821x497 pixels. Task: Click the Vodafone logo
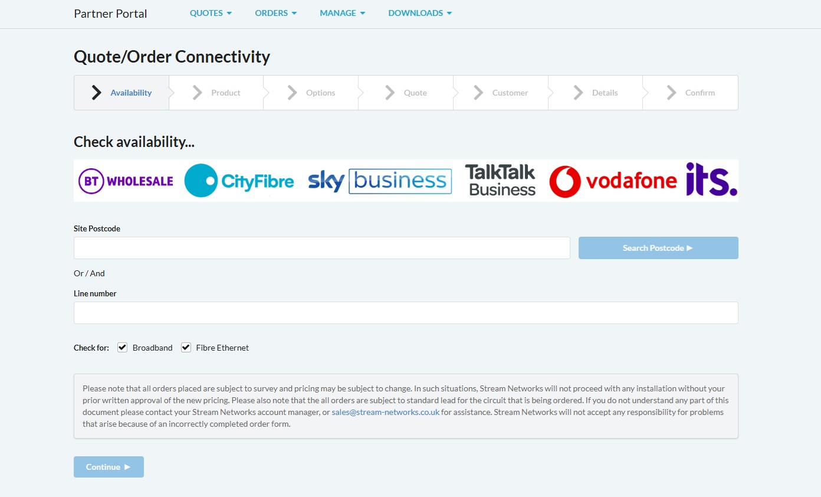pyautogui.click(x=613, y=181)
